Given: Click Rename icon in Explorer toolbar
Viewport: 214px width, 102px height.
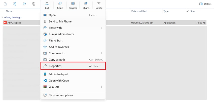Looking at the screenshot, I should tap(15, 4).
